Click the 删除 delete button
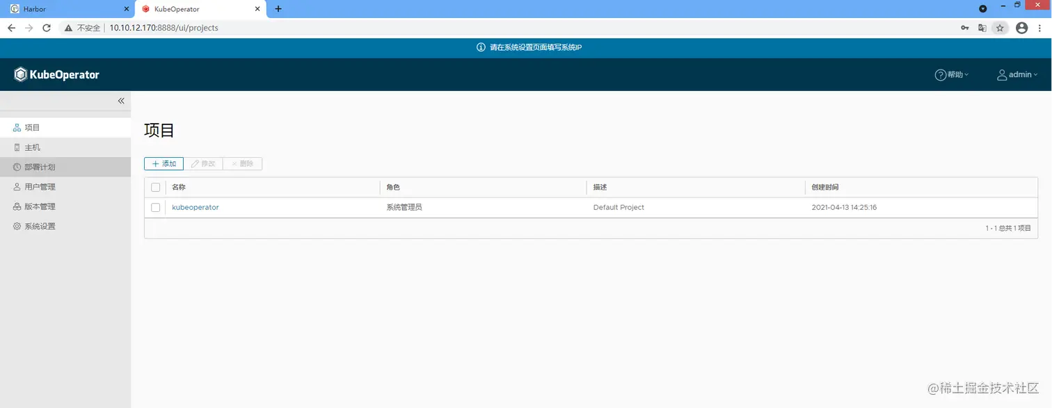1052x408 pixels. coord(242,164)
